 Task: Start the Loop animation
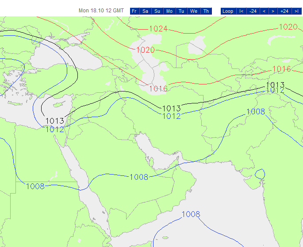(228, 11)
